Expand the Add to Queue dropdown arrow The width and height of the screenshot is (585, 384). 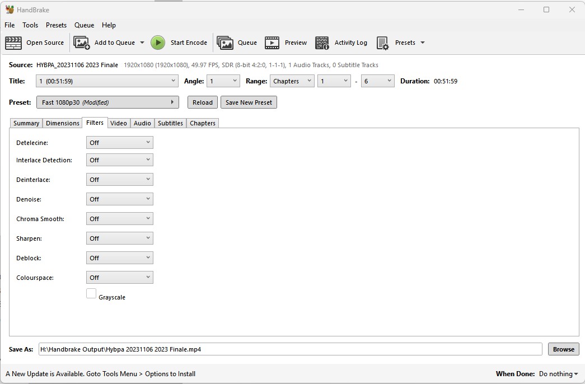coord(142,43)
